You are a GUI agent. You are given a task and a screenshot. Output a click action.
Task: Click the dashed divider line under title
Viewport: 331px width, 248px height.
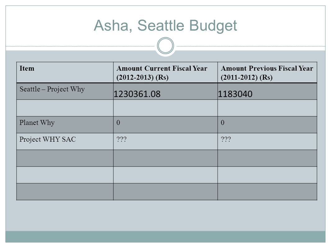pos(80,46)
